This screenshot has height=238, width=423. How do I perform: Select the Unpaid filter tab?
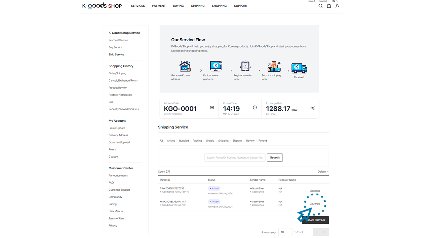[210, 141]
